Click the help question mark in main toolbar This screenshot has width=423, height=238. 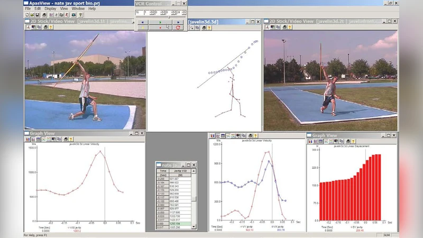click(x=80, y=15)
